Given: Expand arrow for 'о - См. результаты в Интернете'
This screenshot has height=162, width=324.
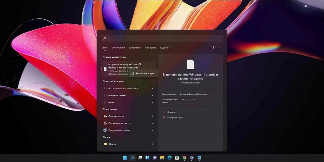Looking at the screenshot, I should point(152,88).
